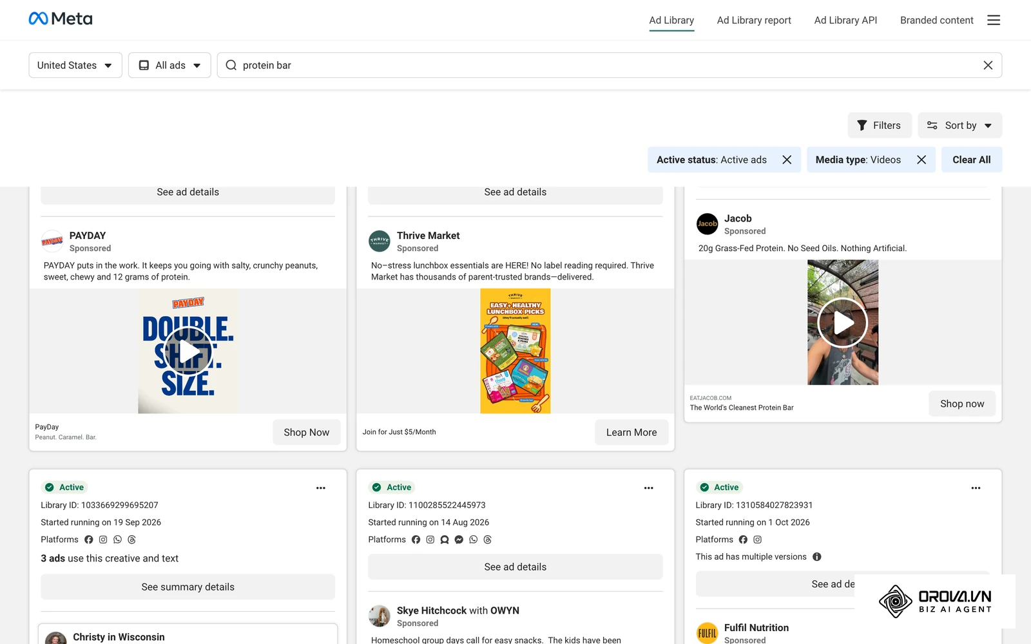Viewport: 1031px width, 644px height.
Task: Click See ad details for Skye Hitchcock ad
Action: [515, 567]
